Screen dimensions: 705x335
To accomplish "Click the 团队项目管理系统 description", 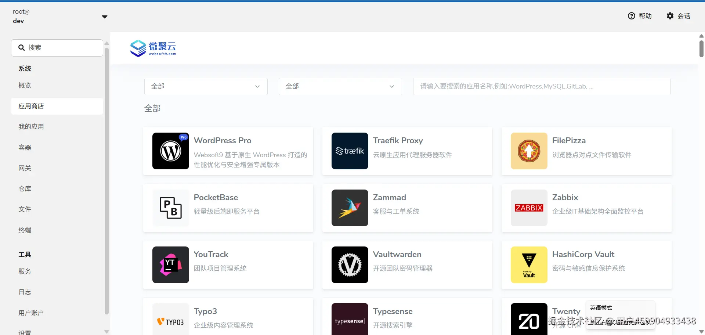I will 220,268.
